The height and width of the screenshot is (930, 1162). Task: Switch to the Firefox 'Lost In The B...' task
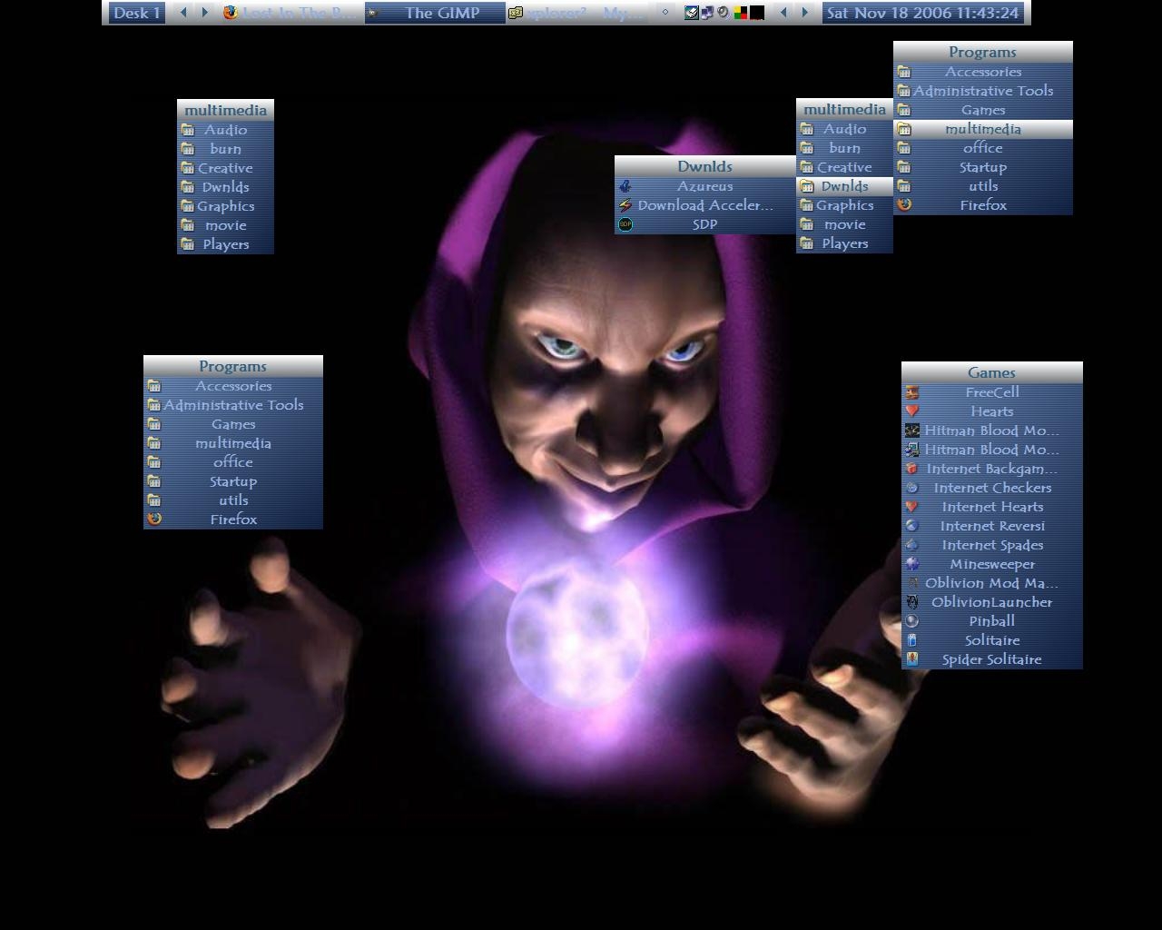(292, 13)
